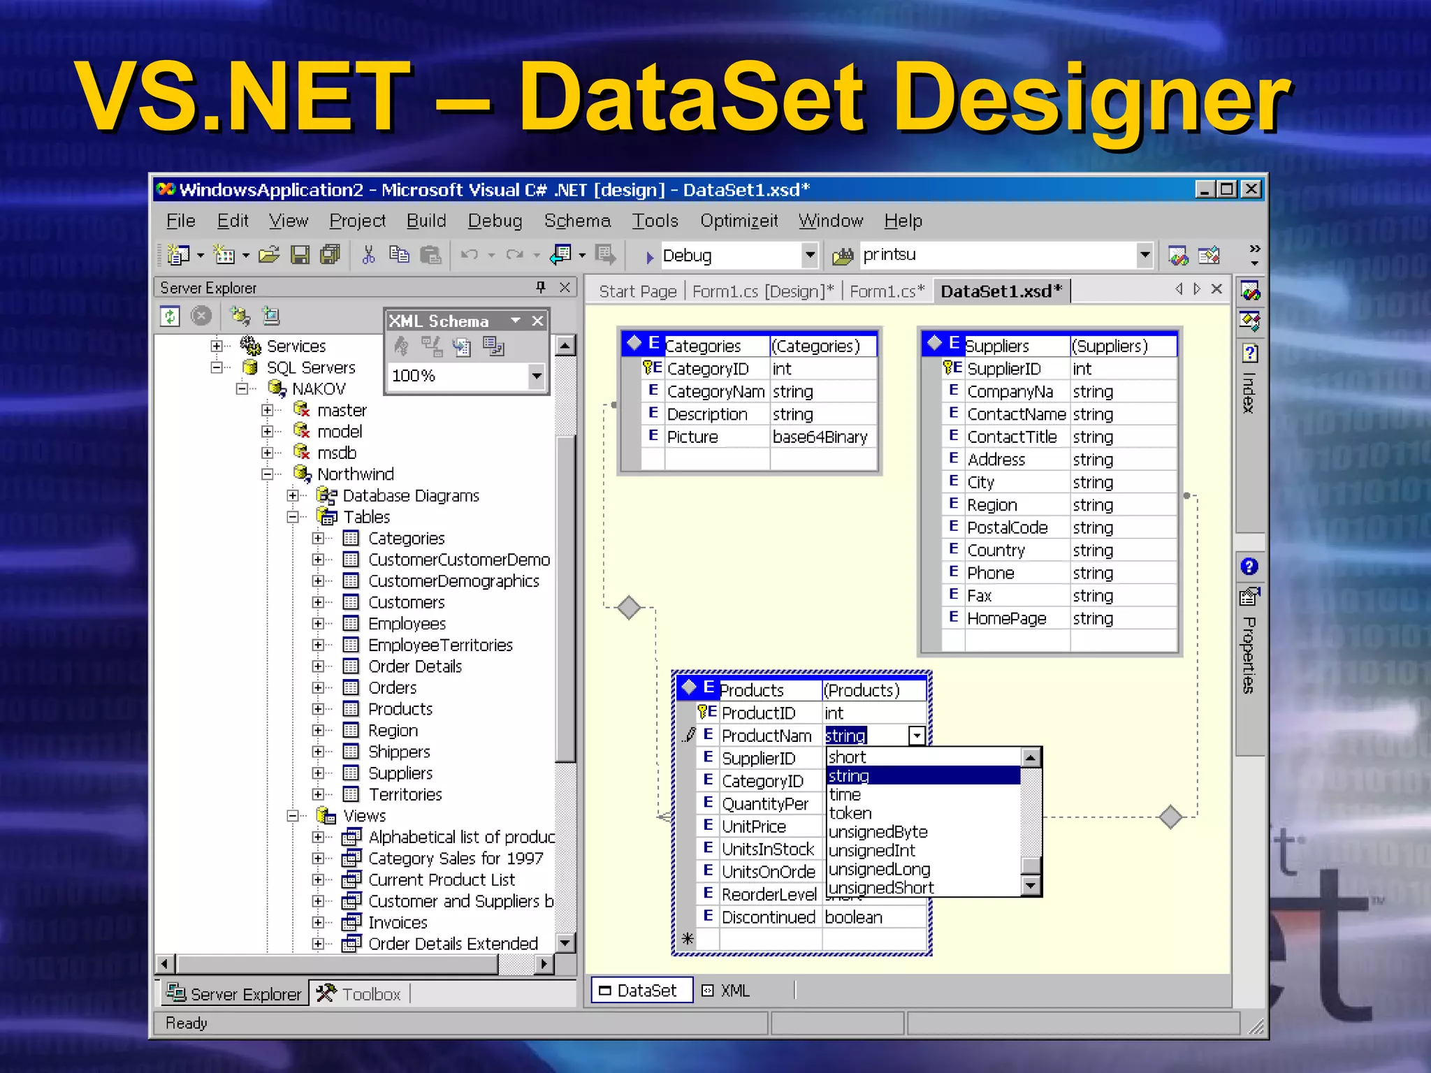The width and height of the screenshot is (1431, 1073).
Task: Click the Save icon in the toolbar
Action: click(x=300, y=256)
